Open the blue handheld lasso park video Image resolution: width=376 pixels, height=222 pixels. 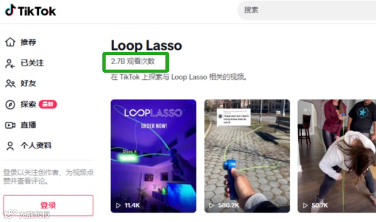(x=247, y=156)
